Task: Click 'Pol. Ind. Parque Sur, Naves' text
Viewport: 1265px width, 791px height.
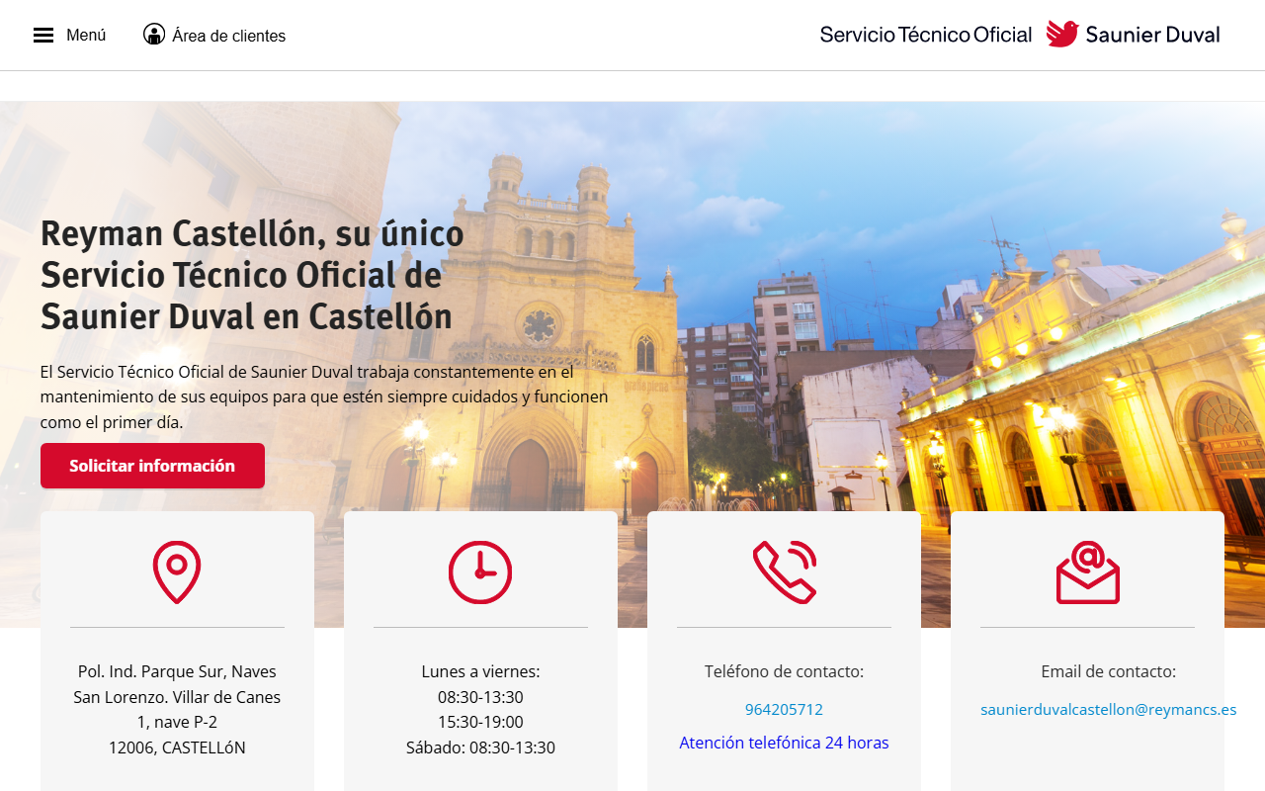Action: (x=177, y=671)
